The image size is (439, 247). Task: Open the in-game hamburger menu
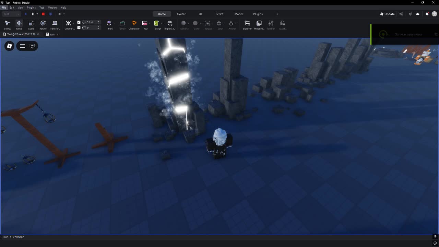(22, 46)
